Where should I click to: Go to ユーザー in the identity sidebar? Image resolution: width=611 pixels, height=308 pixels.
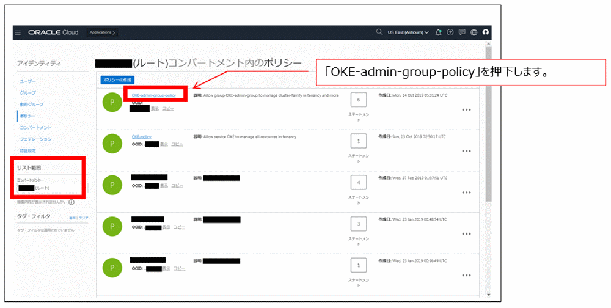(27, 81)
